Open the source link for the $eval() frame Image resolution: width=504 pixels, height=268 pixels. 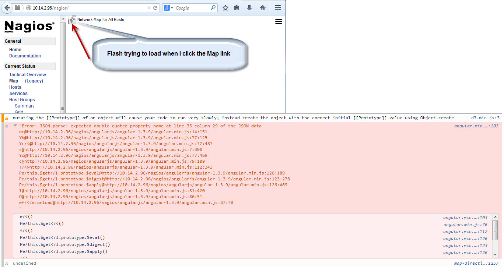click(465, 239)
